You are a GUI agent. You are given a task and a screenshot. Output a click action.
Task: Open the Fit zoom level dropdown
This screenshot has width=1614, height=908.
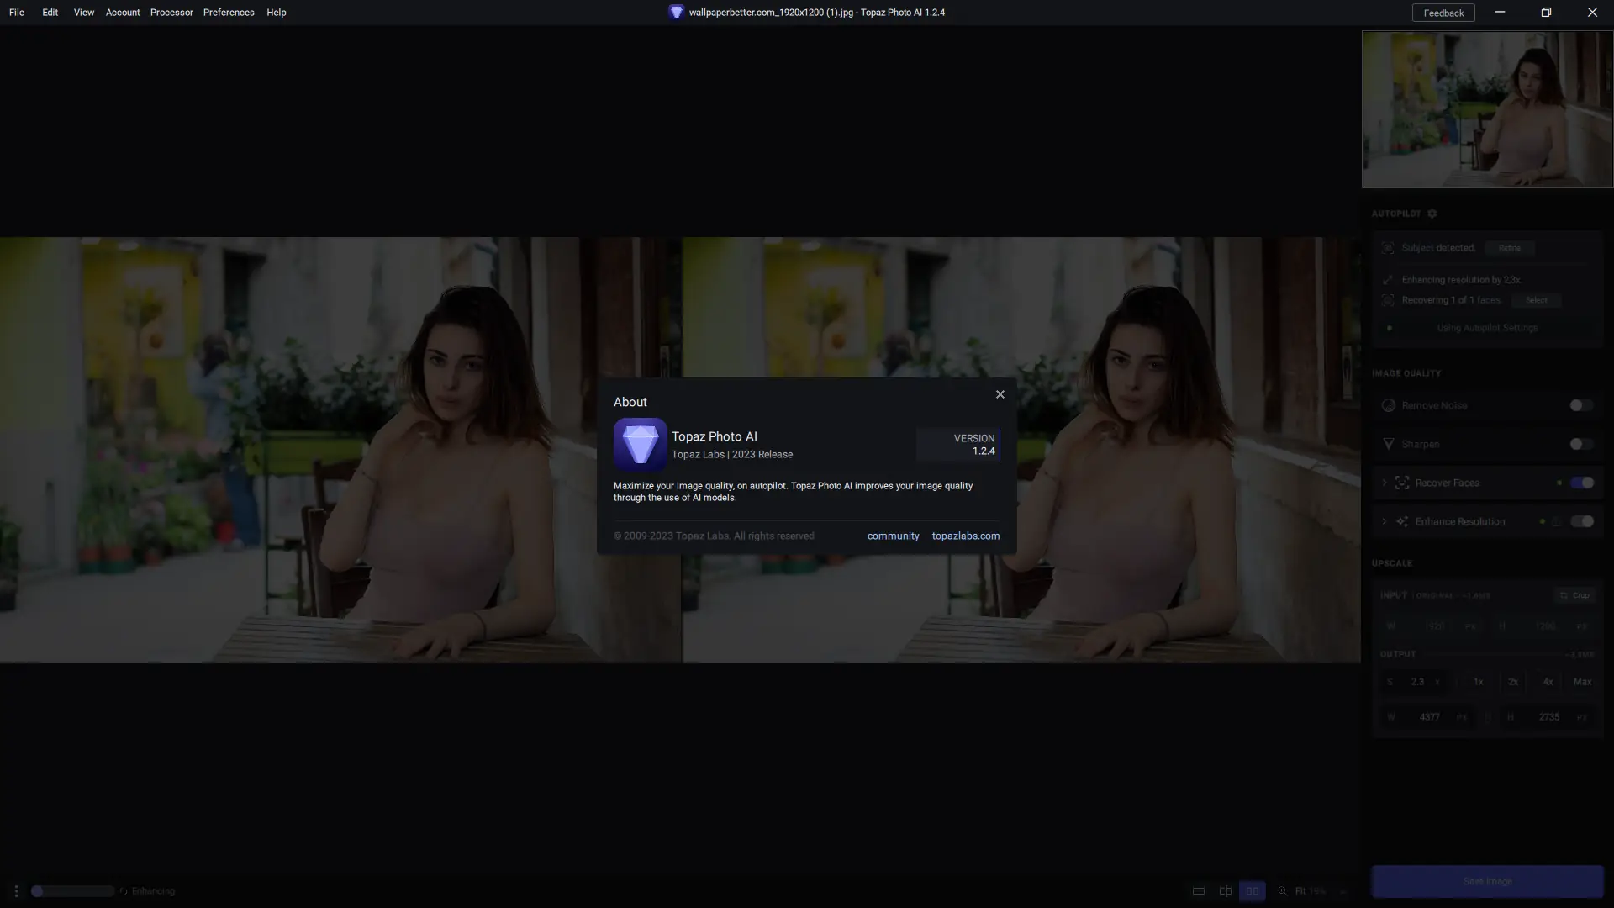click(x=1343, y=891)
